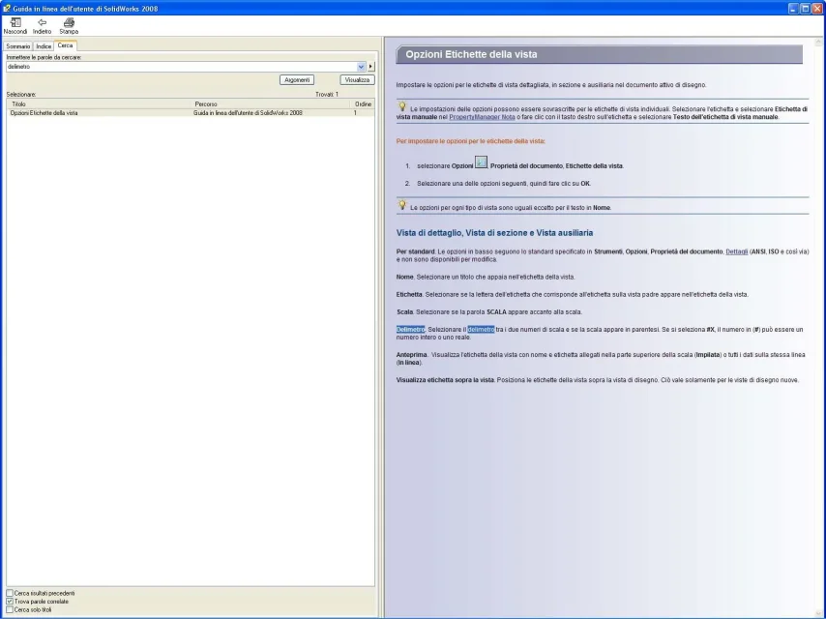Go back with the Indietro arrow icon
Viewport: 826px width, 619px height.
(x=42, y=22)
